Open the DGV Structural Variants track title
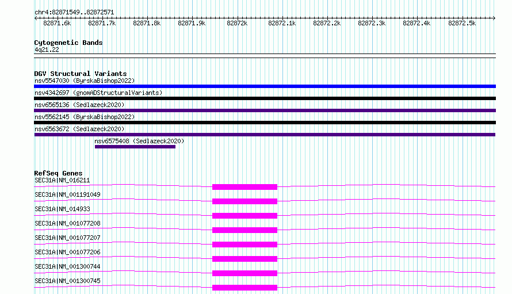512x294 pixels. coord(81,74)
